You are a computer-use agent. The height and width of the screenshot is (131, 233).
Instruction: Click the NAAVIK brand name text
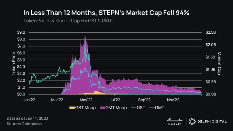(x=175, y=124)
